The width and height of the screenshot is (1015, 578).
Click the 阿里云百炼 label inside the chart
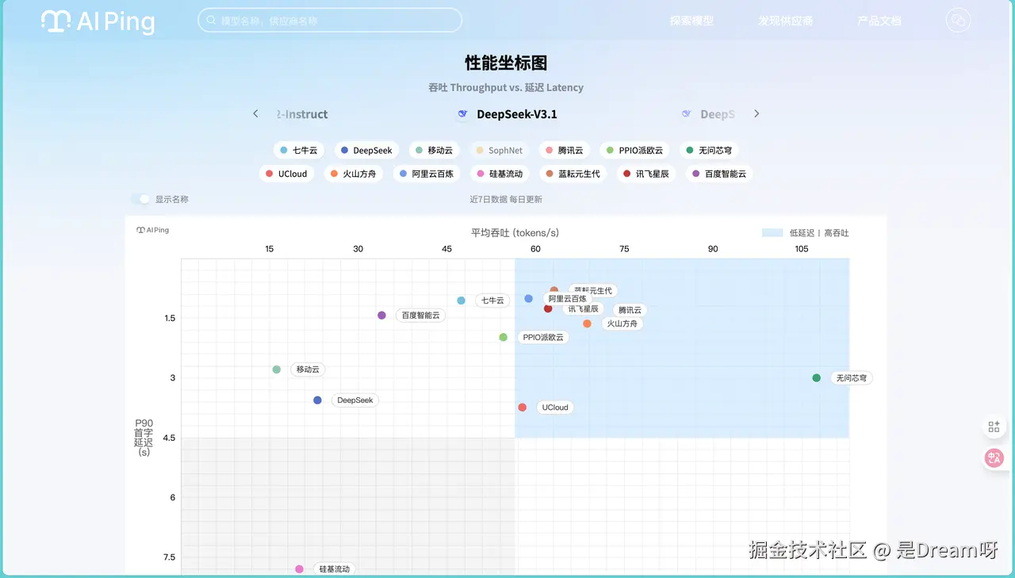click(x=568, y=299)
